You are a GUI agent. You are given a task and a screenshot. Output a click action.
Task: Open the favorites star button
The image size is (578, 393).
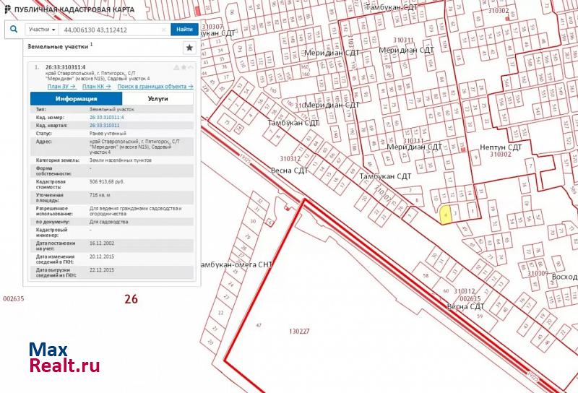click(189, 48)
